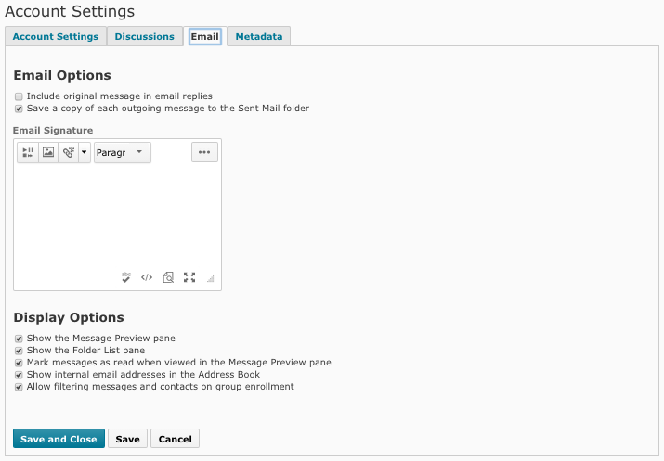The height and width of the screenshot is (461, 664).
Task: Toggle Show the Message Preview pane
Action: click(x=19, y=339)
